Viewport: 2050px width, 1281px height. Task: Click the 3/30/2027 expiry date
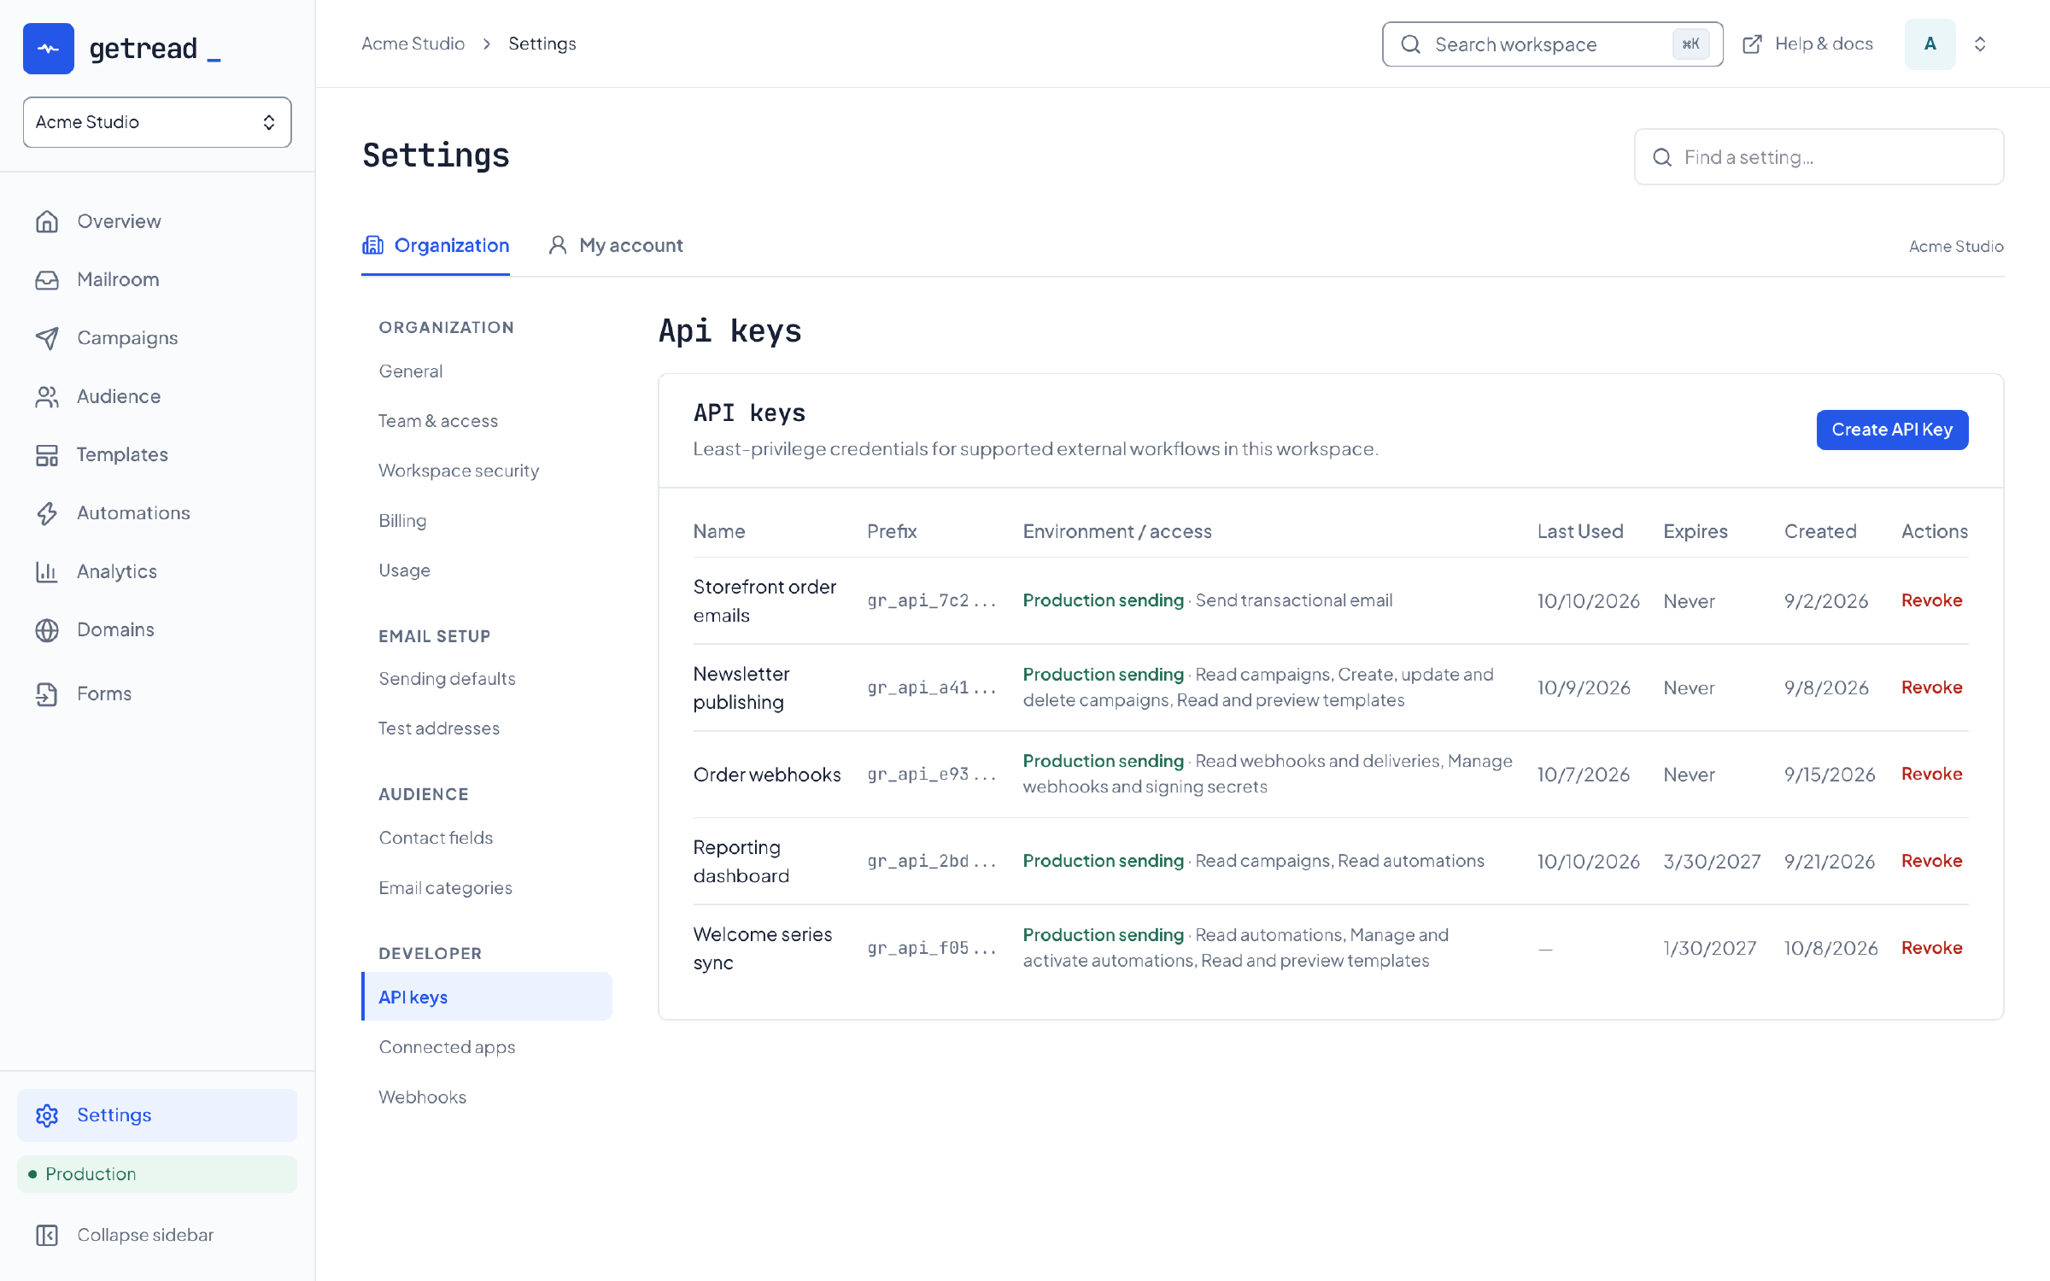pos(1712,861)
